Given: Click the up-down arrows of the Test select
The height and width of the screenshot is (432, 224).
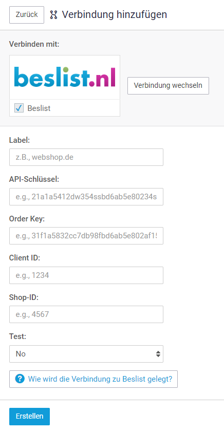Looking at the screenshot, I should pyautogui.click(x=158, y=354).
